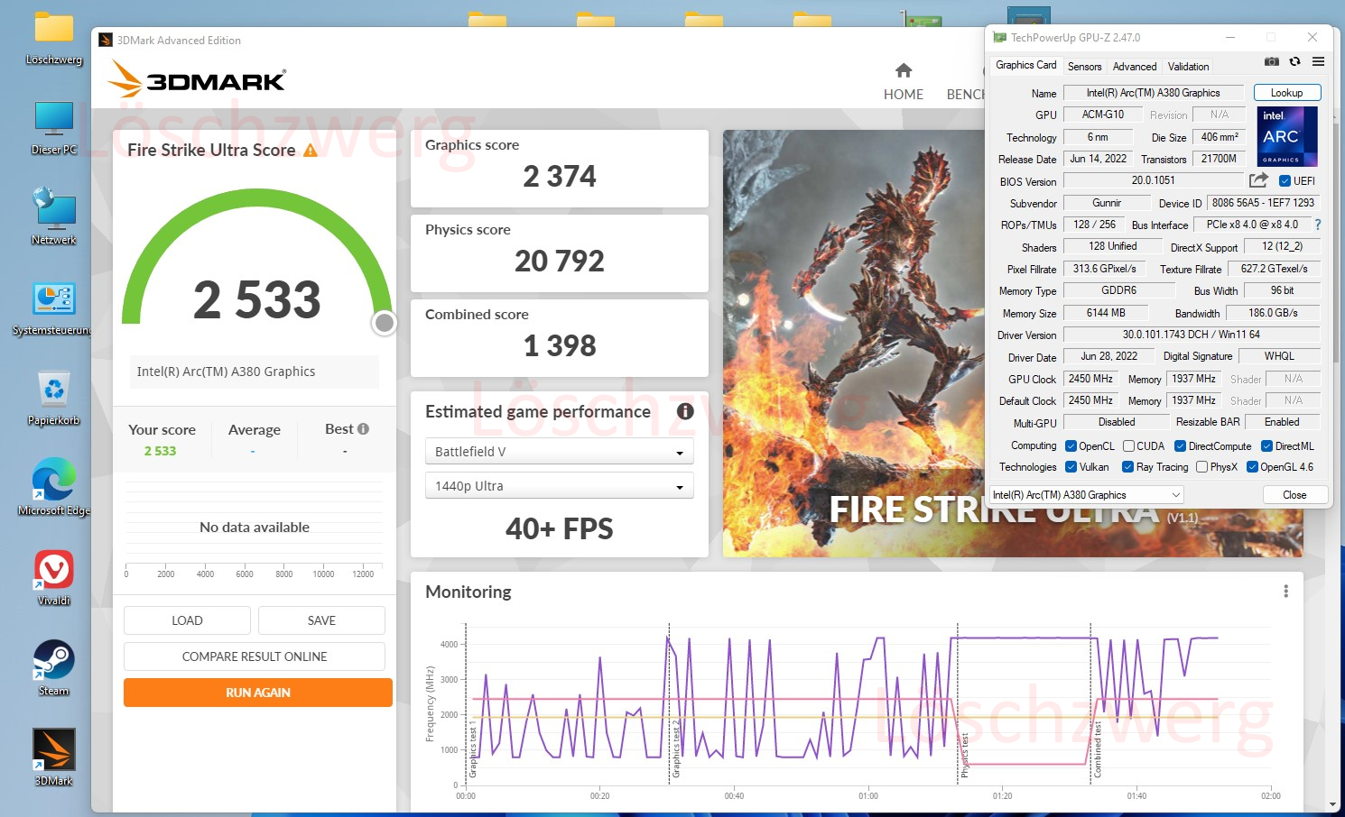Click the Driver Version field
This screenshot has height=817, width=1345.
coord(1192,335)
